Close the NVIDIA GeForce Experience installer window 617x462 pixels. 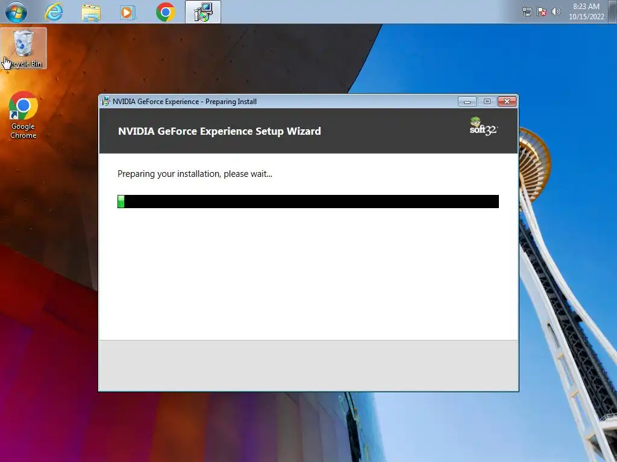(507, 102)
